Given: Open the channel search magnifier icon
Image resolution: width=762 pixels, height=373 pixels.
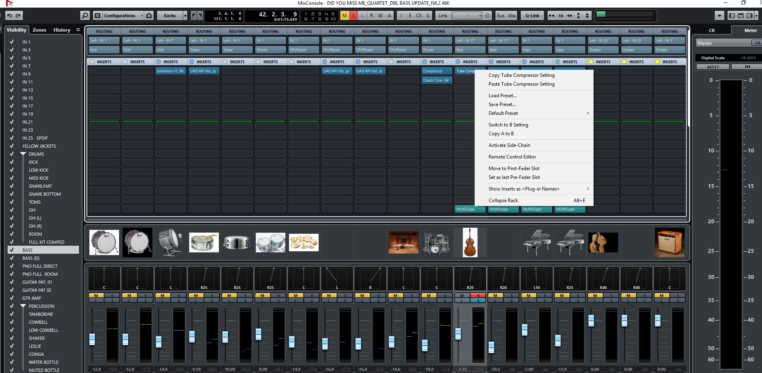Looking at the screenshot, I should pyautogui.click(x=85, y=16).
